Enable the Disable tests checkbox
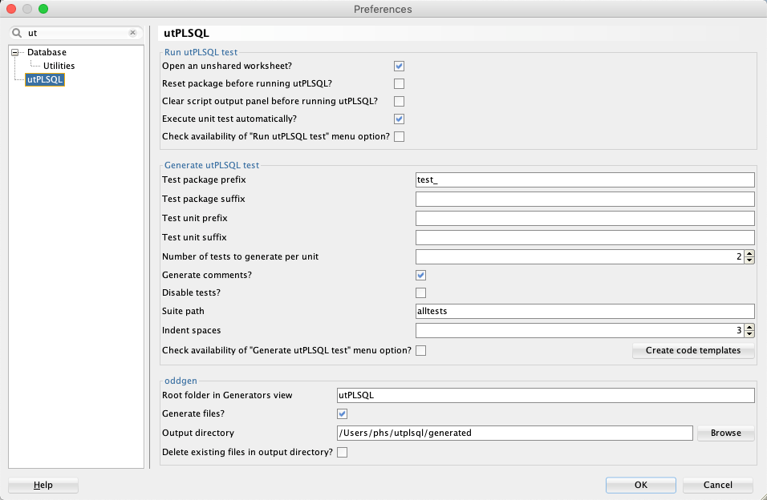Screen dimensions: 767x500 [420, 292]
